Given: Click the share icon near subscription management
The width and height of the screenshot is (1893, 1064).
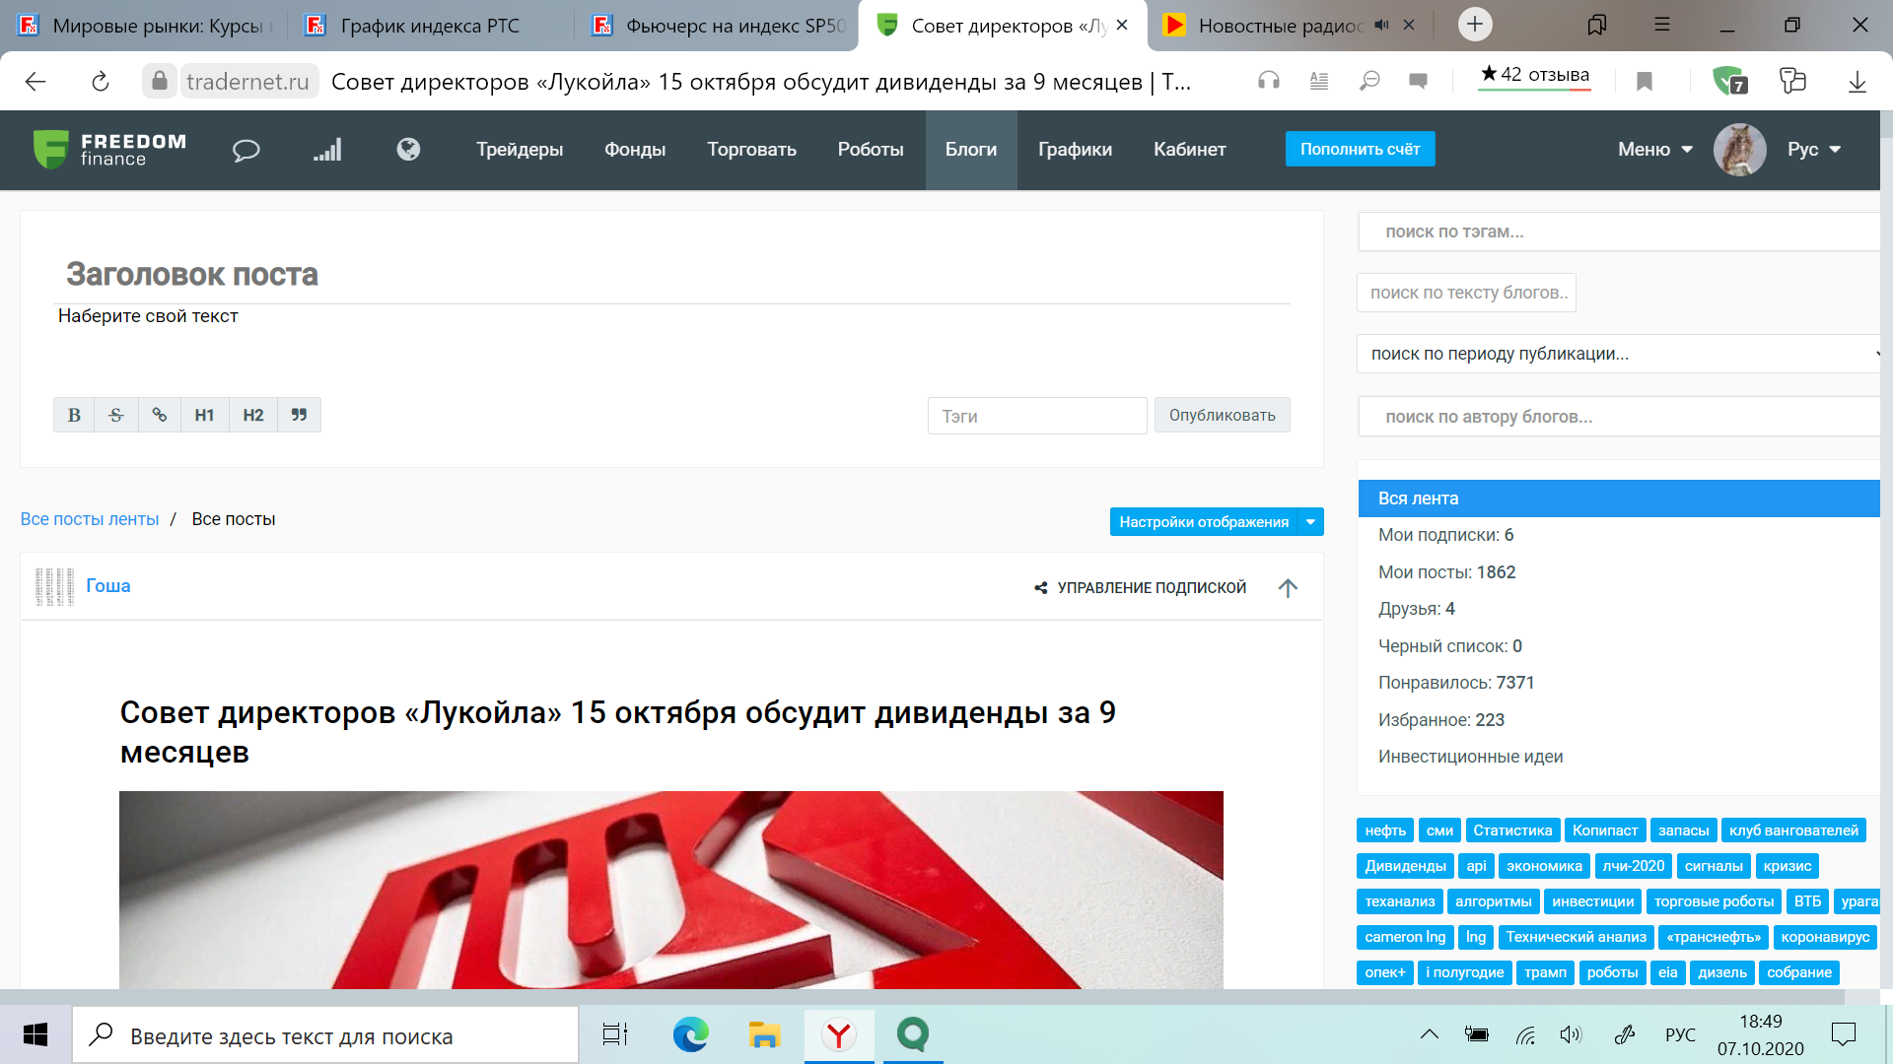Looking at the screenshot, I should coord(1040,588).
